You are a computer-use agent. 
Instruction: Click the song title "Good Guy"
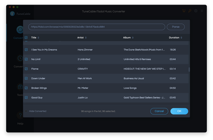37,97
